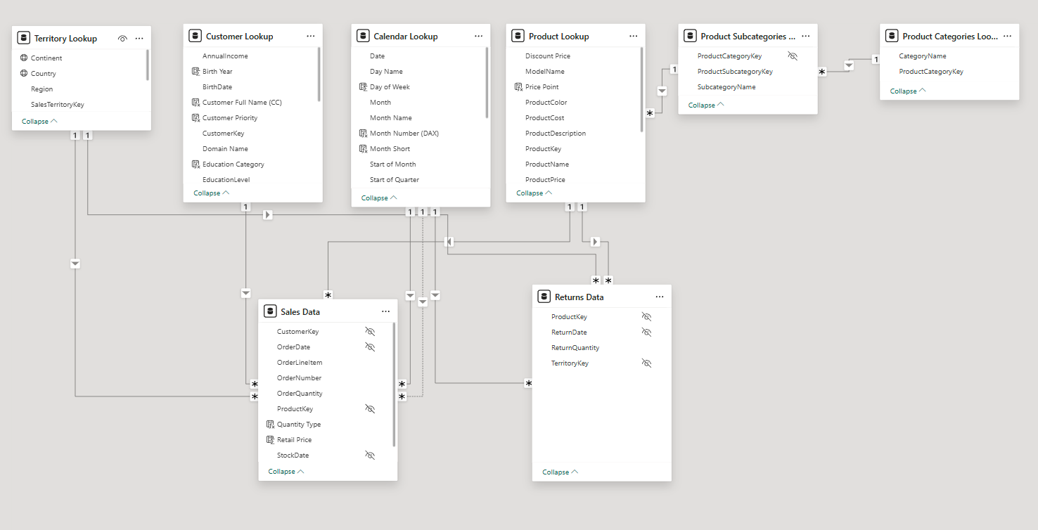
Task: Click the Retail Price icon in Sales Data
Action: tap(271, 439)
